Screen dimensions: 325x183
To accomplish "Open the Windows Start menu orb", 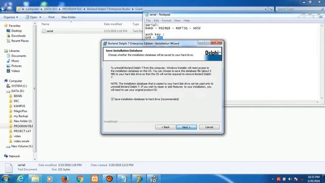I will (x=6, y=178).
